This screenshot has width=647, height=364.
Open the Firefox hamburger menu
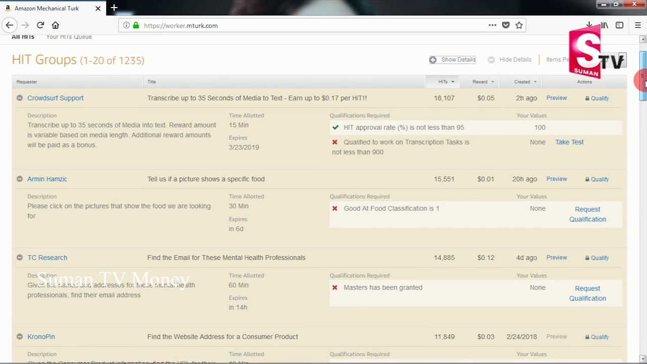tap(638, 25)
